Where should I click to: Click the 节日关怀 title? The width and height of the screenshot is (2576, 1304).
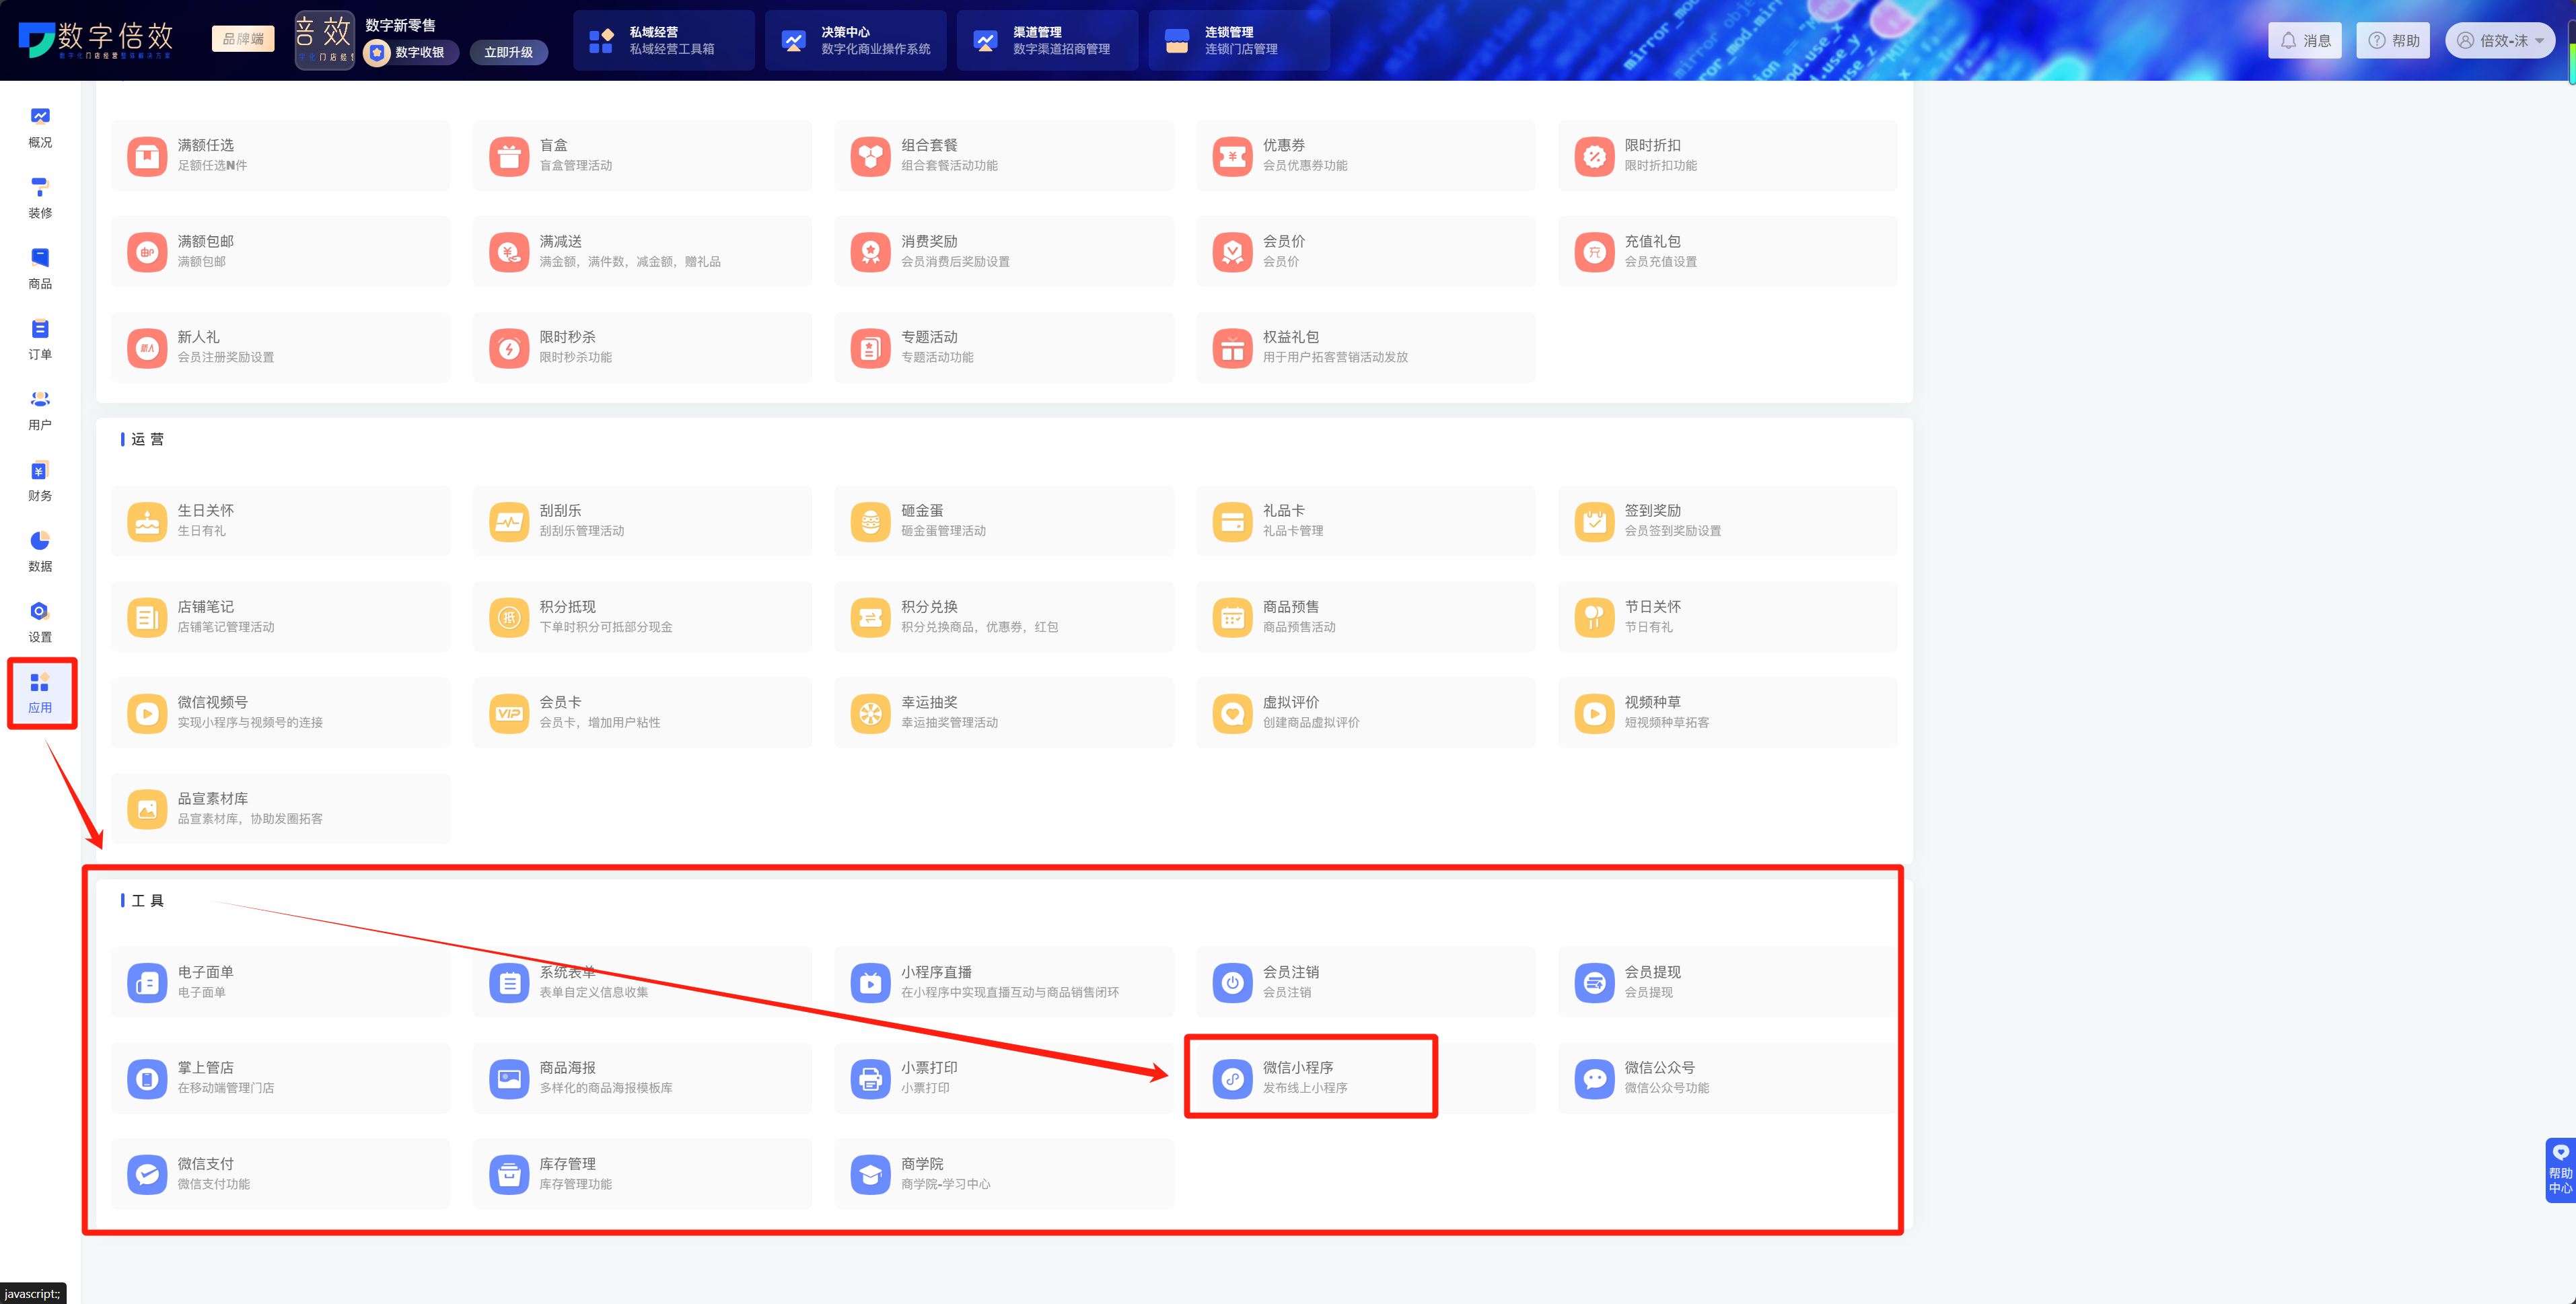pos(1653,606)
